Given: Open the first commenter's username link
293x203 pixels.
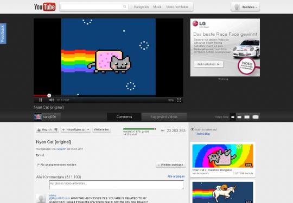Looking at the screenshot, I should [52, 195].
